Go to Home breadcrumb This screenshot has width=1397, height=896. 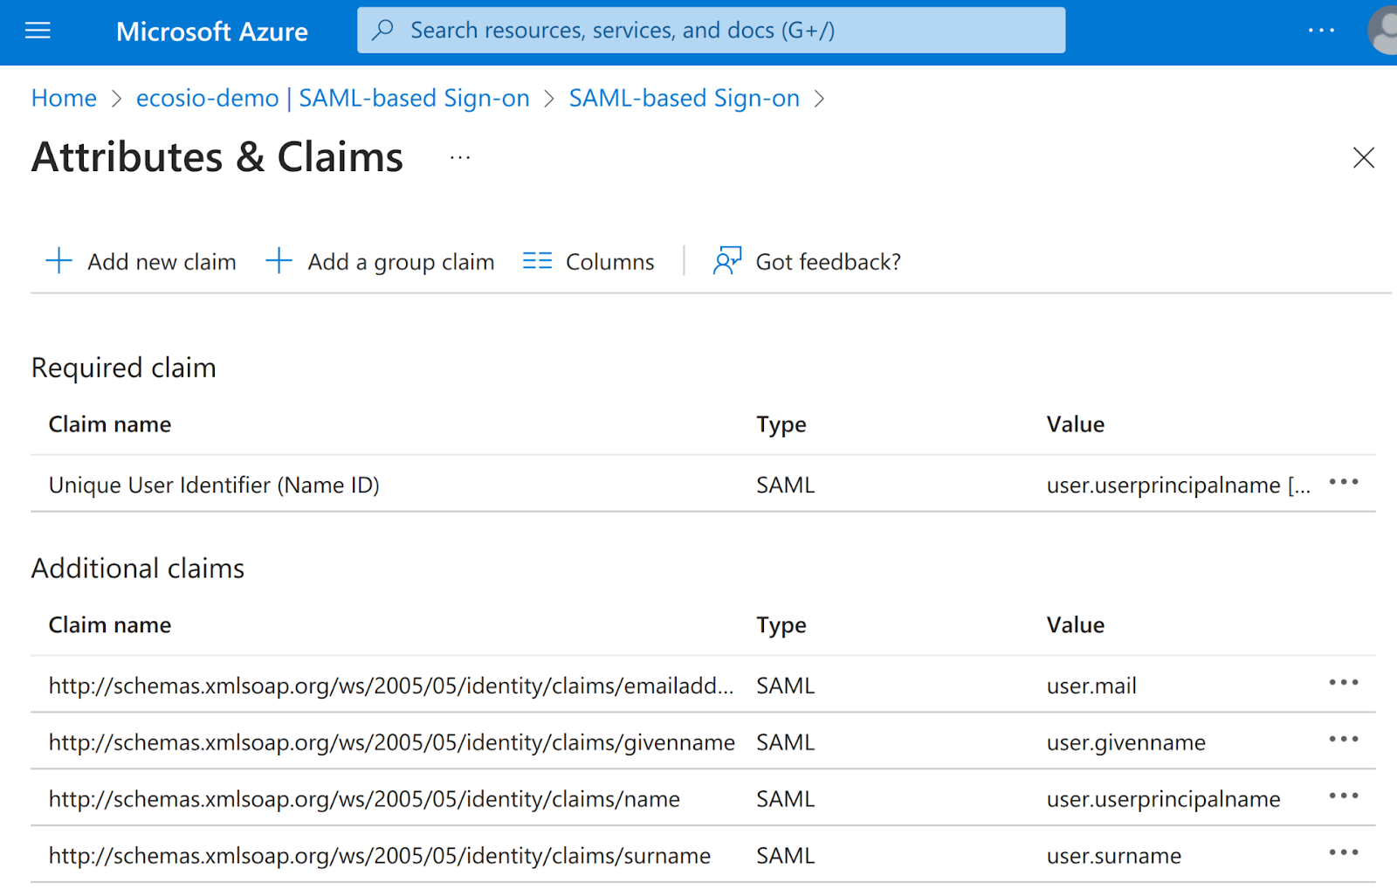point(64,98)
